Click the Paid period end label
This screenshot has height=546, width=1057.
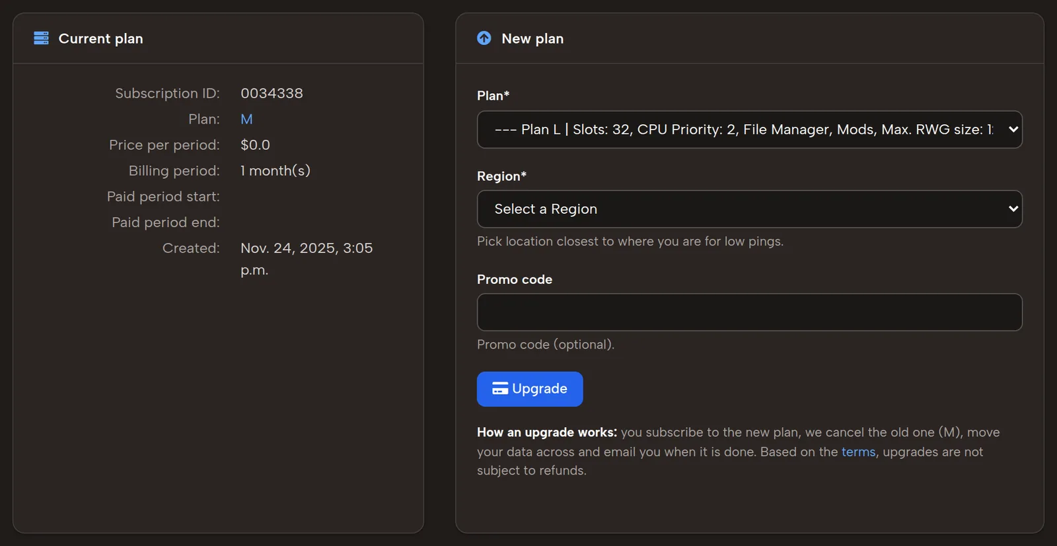tap(166, 222)
